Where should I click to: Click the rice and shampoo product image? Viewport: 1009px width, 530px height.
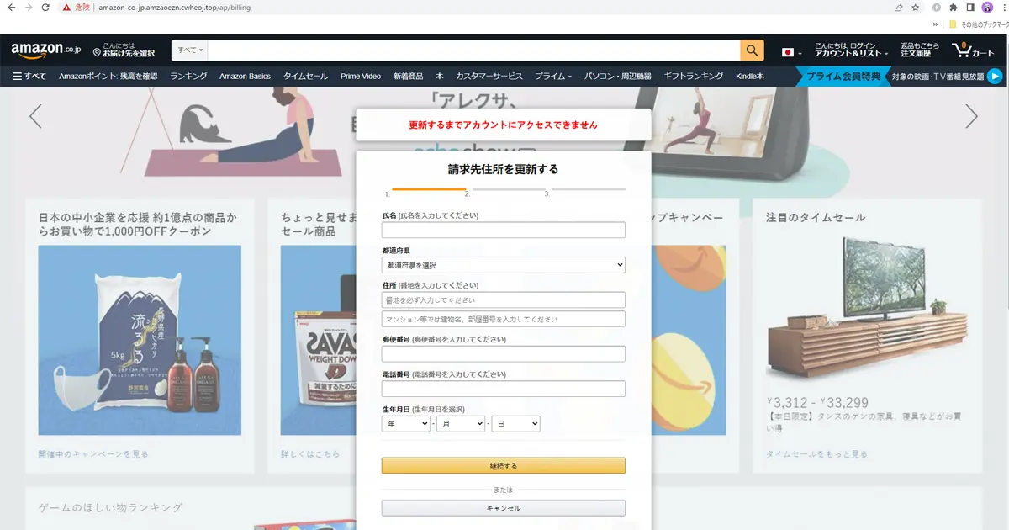(140, 340)
